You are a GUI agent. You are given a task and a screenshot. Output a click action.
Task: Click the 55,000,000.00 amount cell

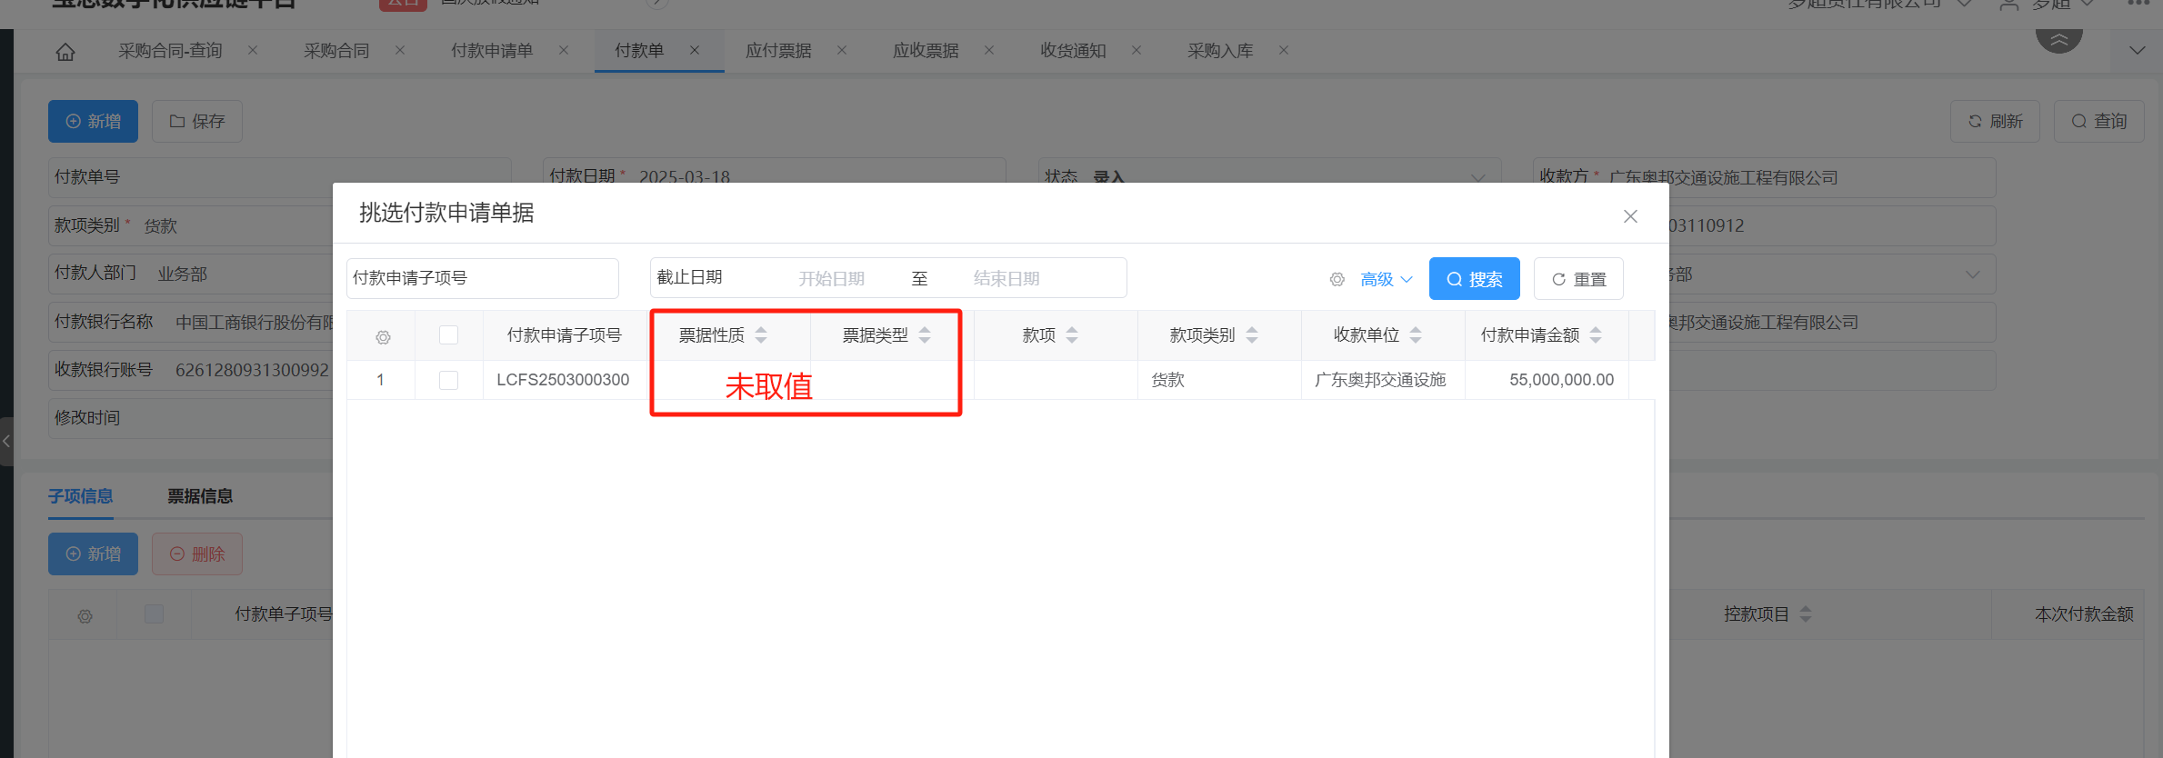point(1547,380)
